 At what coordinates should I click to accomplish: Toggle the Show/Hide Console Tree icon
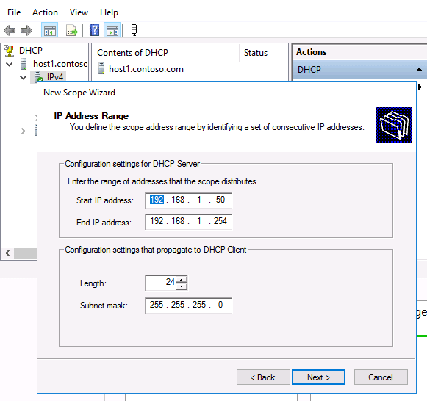click(x=49, y=30)
